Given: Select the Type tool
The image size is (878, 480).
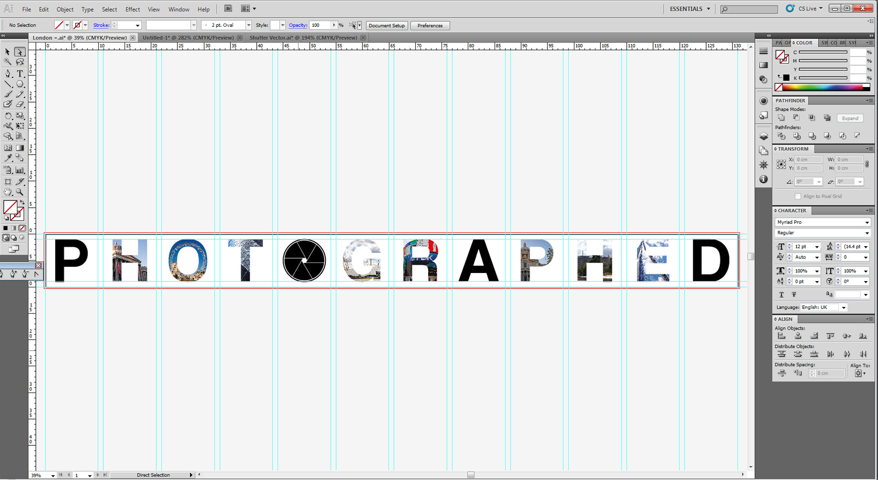Looking at the screenshot, I should pos(20,74).
